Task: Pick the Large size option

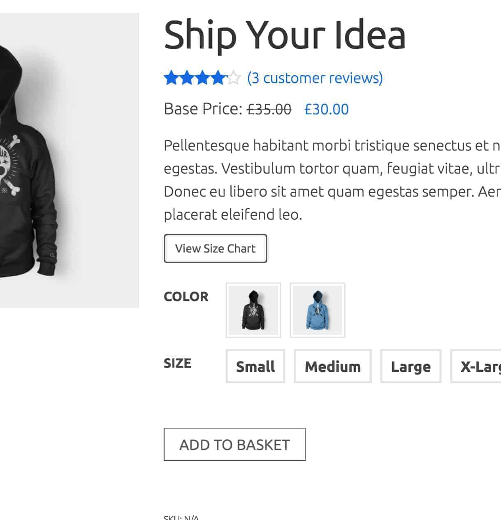Action: pyautogui.click(x=411, y=366)
